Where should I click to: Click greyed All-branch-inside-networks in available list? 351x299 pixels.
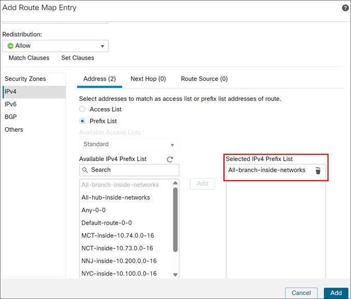point(120,185)
